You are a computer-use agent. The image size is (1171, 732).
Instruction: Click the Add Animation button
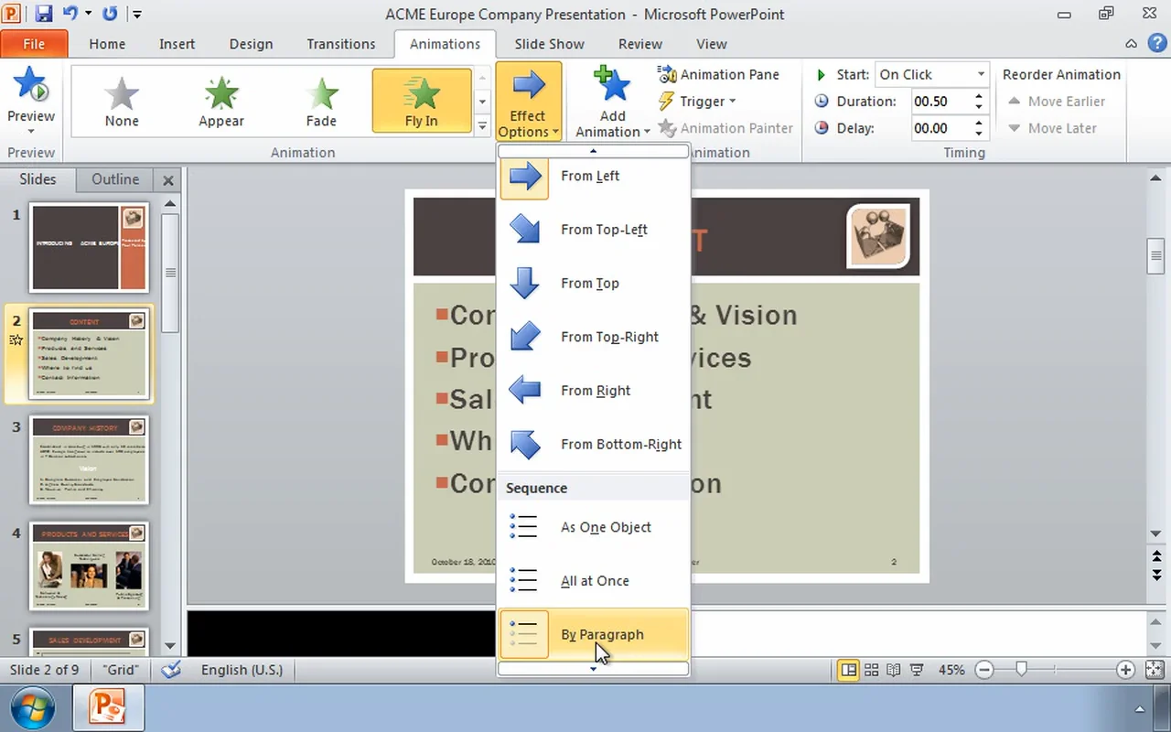612,102
